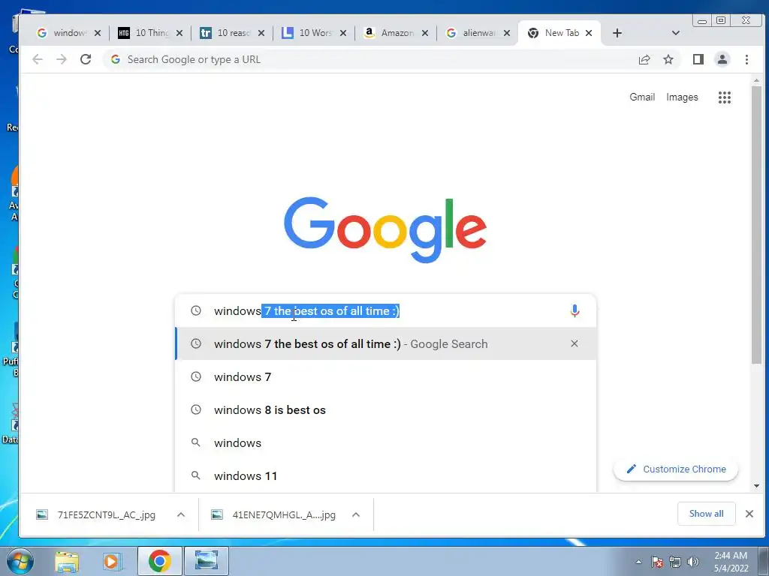Switch to the '10 reasc' tab
769x576 pixels.
[225, 33]
